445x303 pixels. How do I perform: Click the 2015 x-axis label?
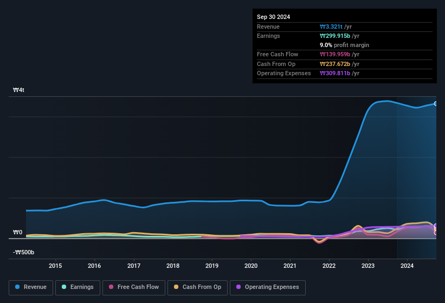pos(55,266)
